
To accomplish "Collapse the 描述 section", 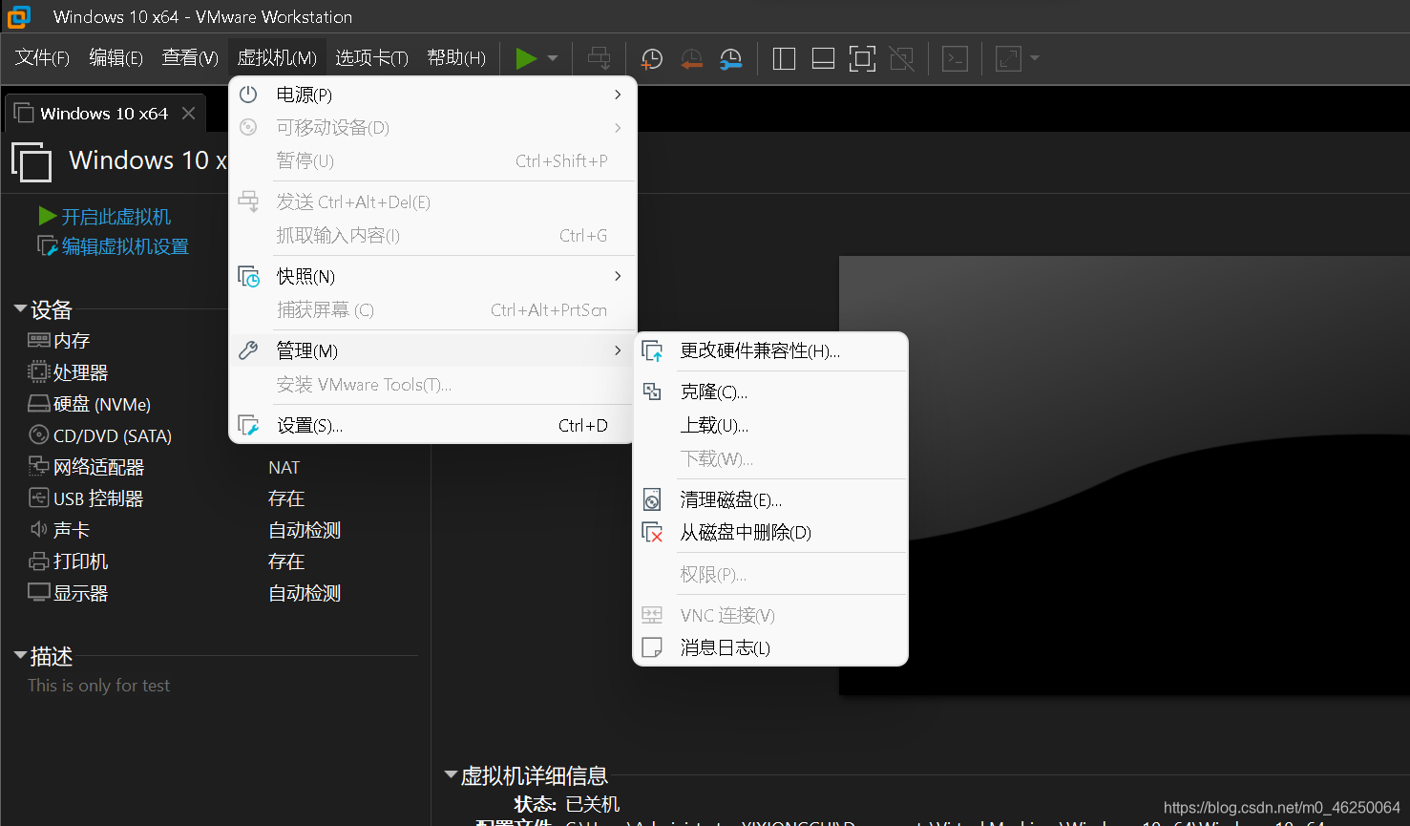I will 20,656.
